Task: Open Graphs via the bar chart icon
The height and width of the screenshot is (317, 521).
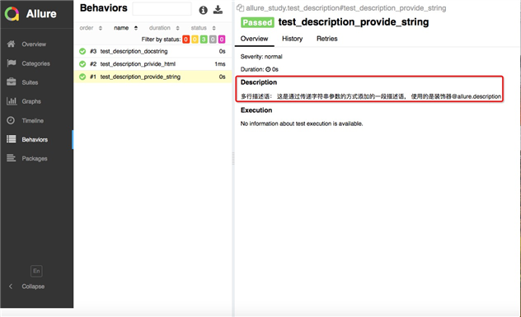Action: pyautogui.click(x=12, y=101)
